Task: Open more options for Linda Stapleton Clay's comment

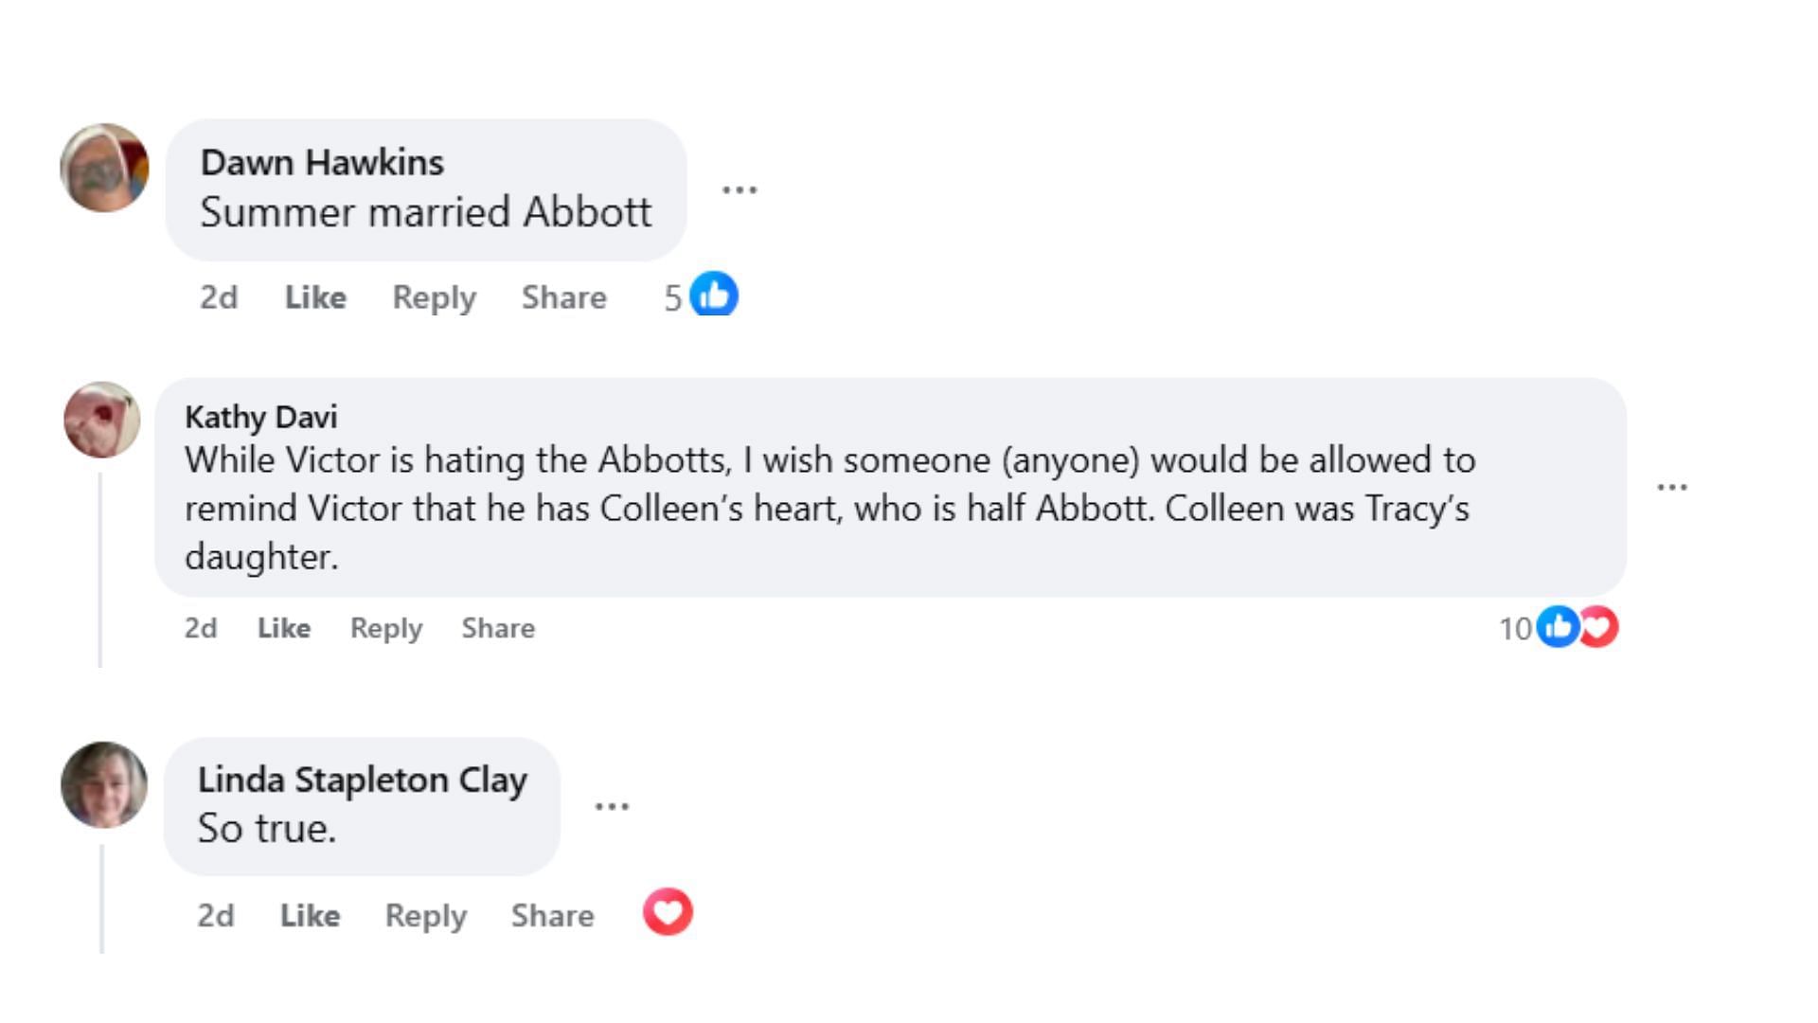Action: [612, 806]
